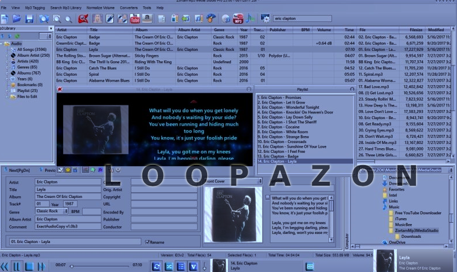Uncheck the Rename checkbox

coord(148,242)
